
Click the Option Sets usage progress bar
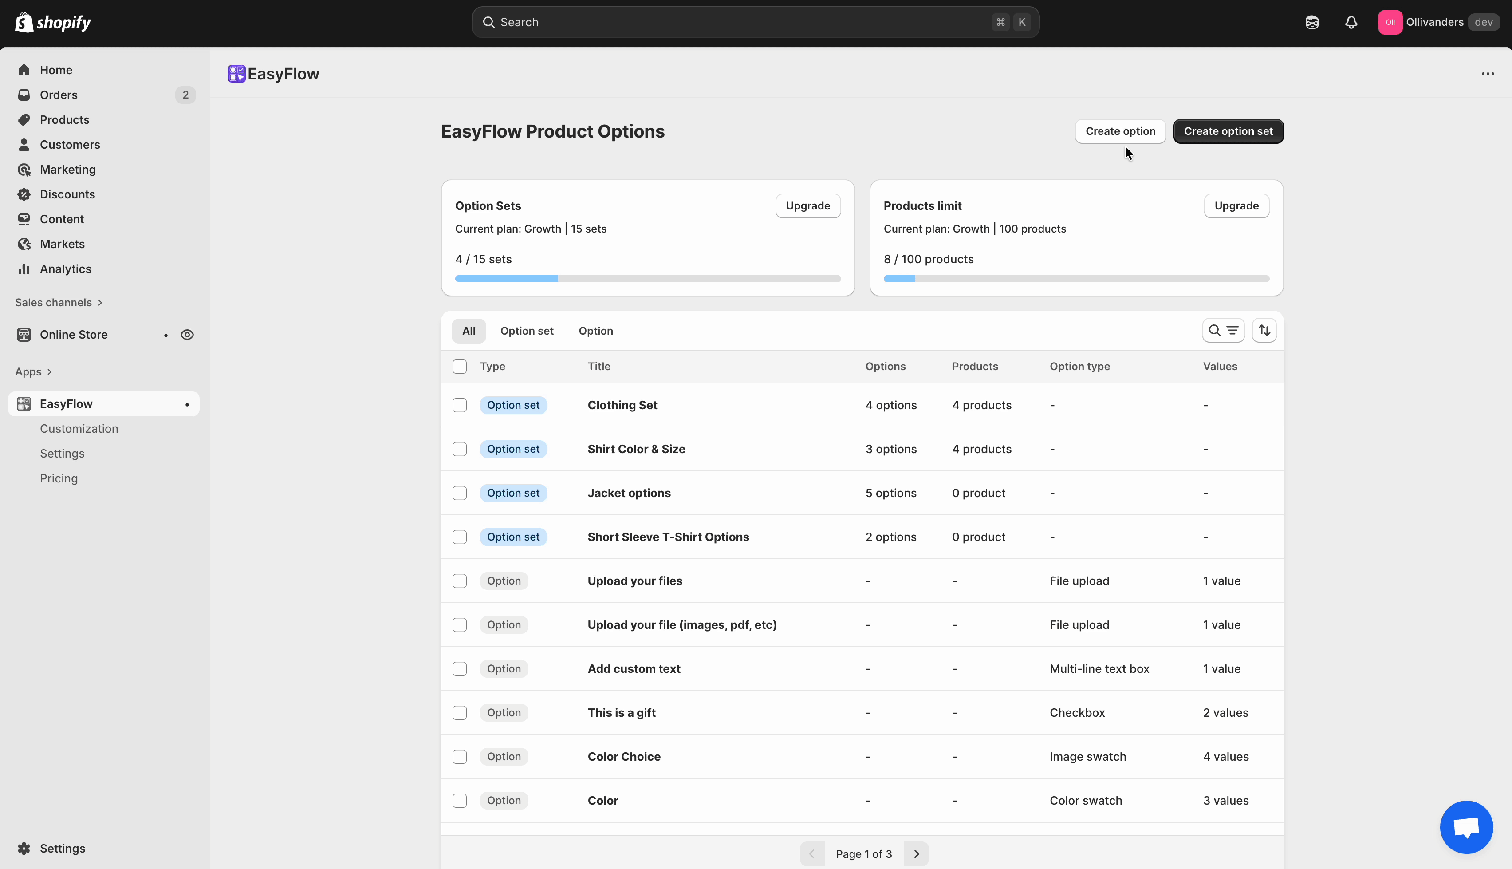point(647,279)
